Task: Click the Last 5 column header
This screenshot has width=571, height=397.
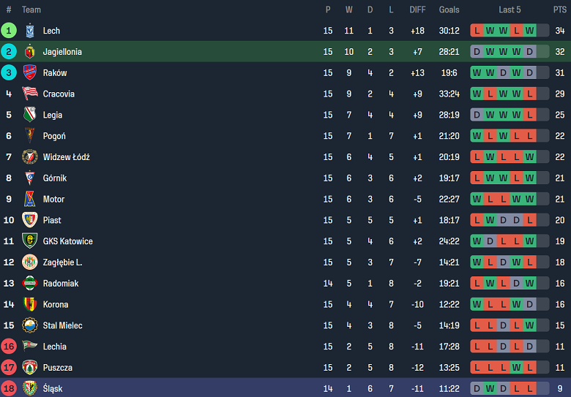Action: pyautogui.click(x=510, y=10)
